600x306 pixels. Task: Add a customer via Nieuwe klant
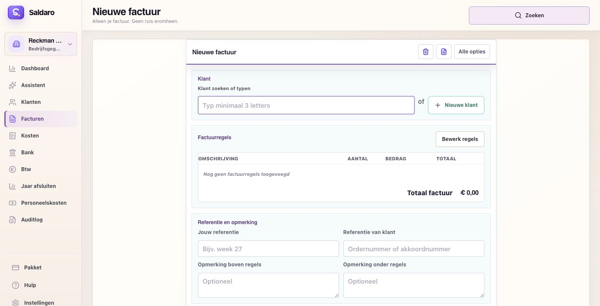(x=456, y=105)
